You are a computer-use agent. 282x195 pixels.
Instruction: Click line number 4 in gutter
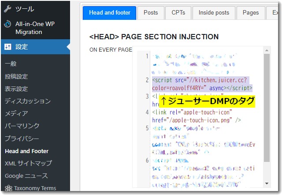[x=147, y=112]
